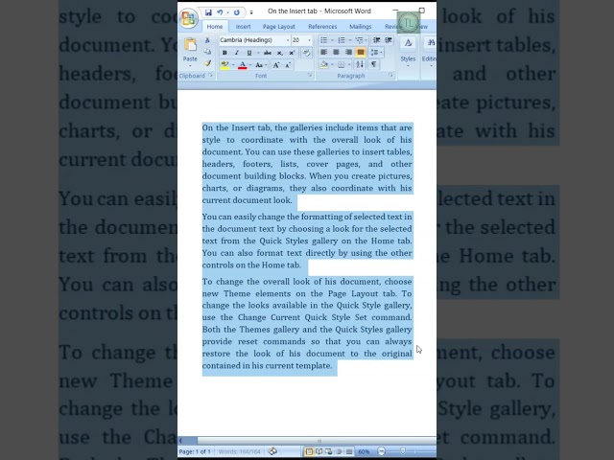This screenshot has height=460, width=614.
Task: Switch to the Home tab
Action: click(x=215, y=27)
